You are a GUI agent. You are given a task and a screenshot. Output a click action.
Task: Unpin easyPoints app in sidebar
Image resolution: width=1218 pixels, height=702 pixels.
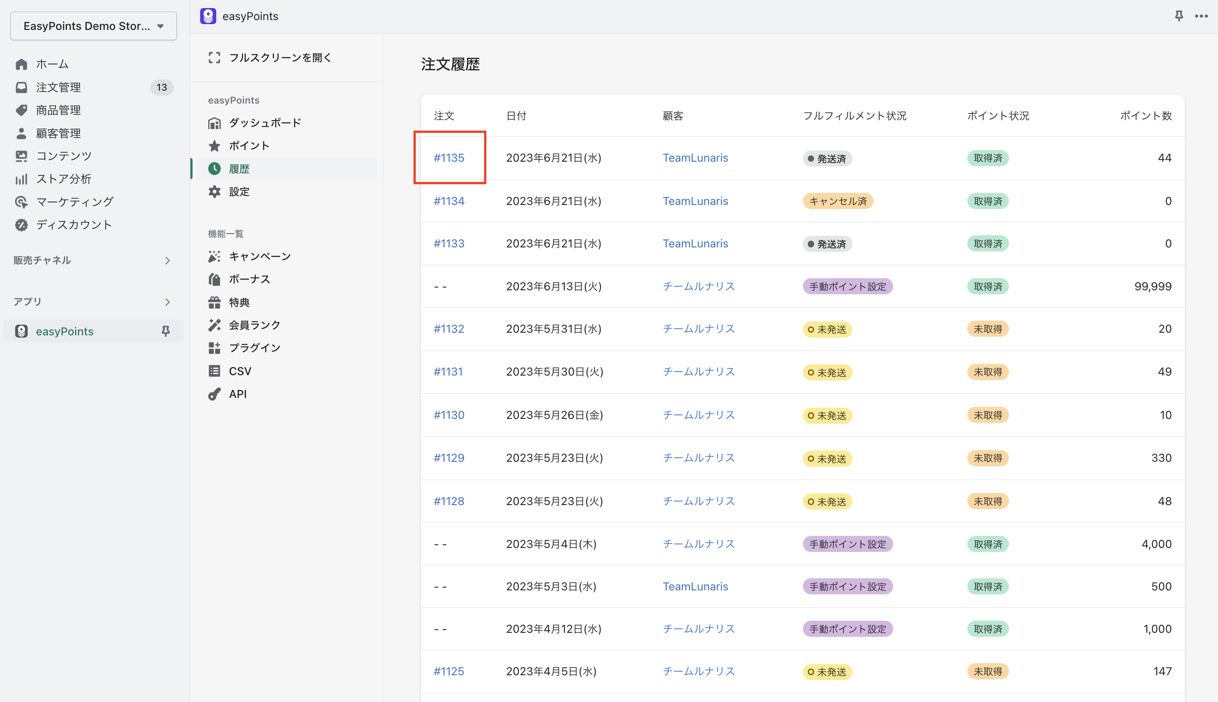(165, 331)
